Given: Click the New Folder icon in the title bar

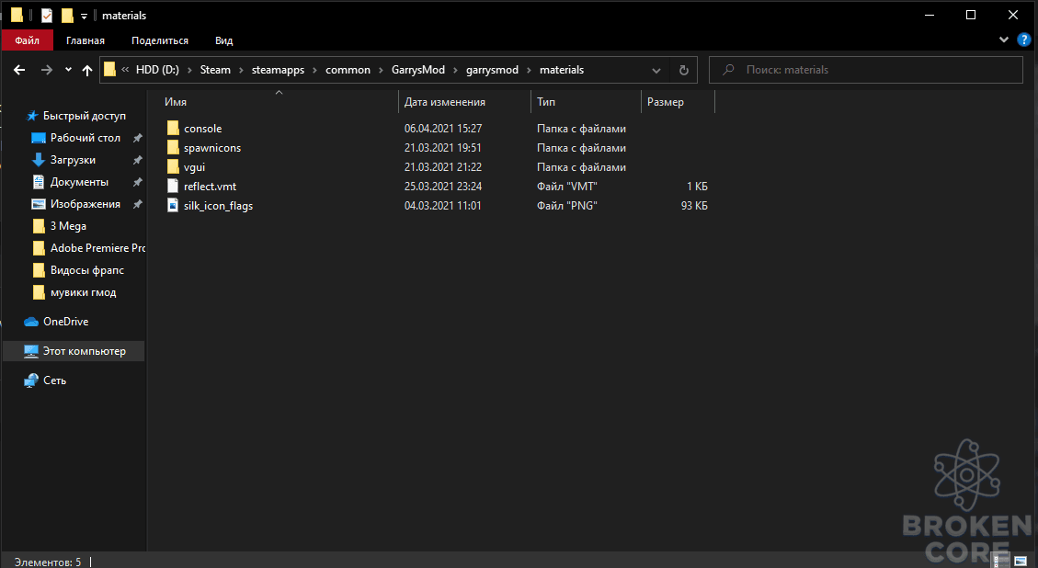Looking at the screenshot, I should pos(67,16).
